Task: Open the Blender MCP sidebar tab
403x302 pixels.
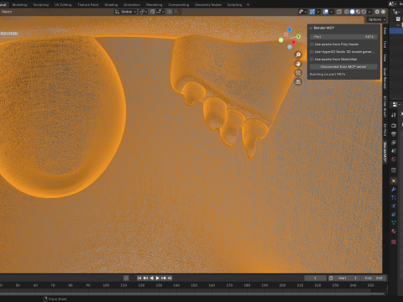Action: pos(385,153)
